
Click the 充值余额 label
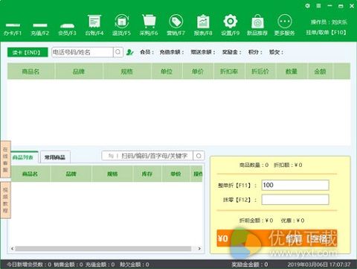point(172,52)
